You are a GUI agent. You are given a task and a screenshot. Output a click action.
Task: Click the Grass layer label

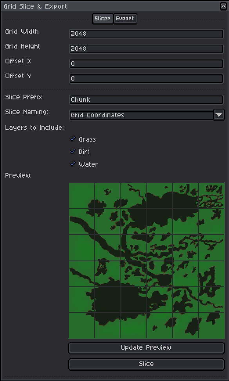pyautogui.click(x=87, y=139)
